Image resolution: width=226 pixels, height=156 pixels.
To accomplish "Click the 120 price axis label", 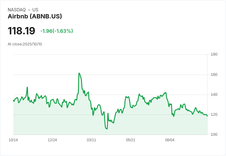I will click(214, 115).
